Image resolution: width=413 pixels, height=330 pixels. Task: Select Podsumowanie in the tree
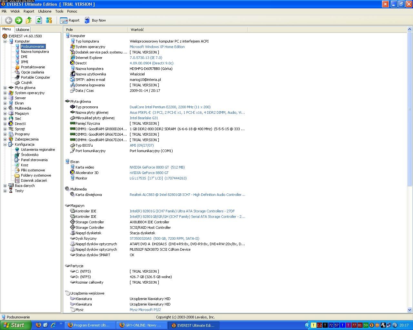tap(33, 46)
